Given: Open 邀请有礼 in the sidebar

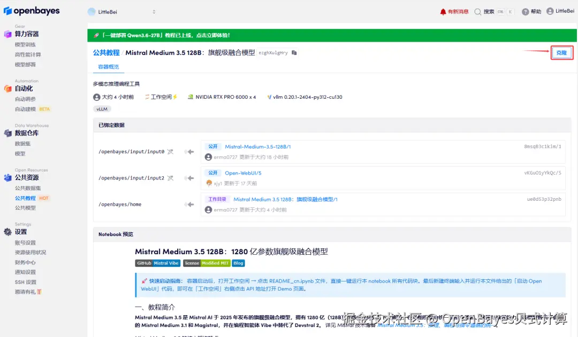Looking at the screenshot, I should pyautogui.click(x=28, y=292).
